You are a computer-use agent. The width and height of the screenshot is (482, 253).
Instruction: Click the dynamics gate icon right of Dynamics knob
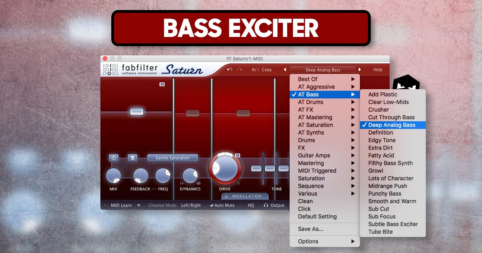click(x=198, y=183)
